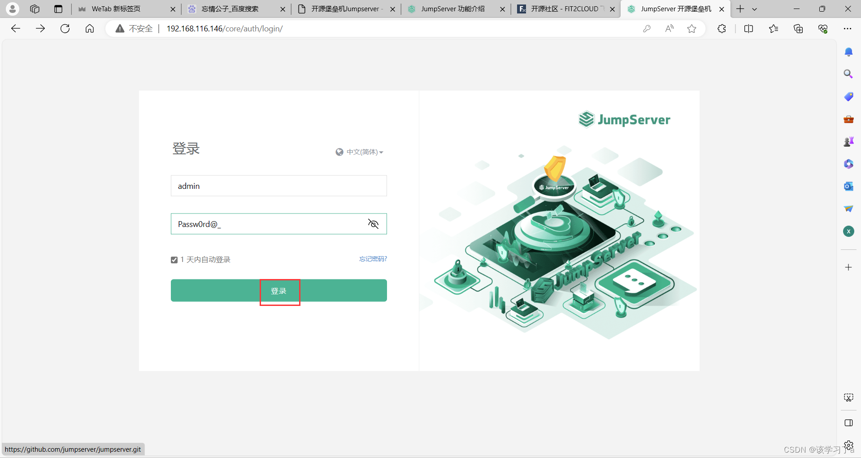Screen dimensions: 861x458
Task: Open the sidebar Games chess icon
Action: click(x=848, y=142)
